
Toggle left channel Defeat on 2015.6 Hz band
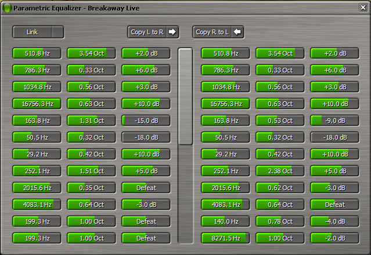[146, 188]
